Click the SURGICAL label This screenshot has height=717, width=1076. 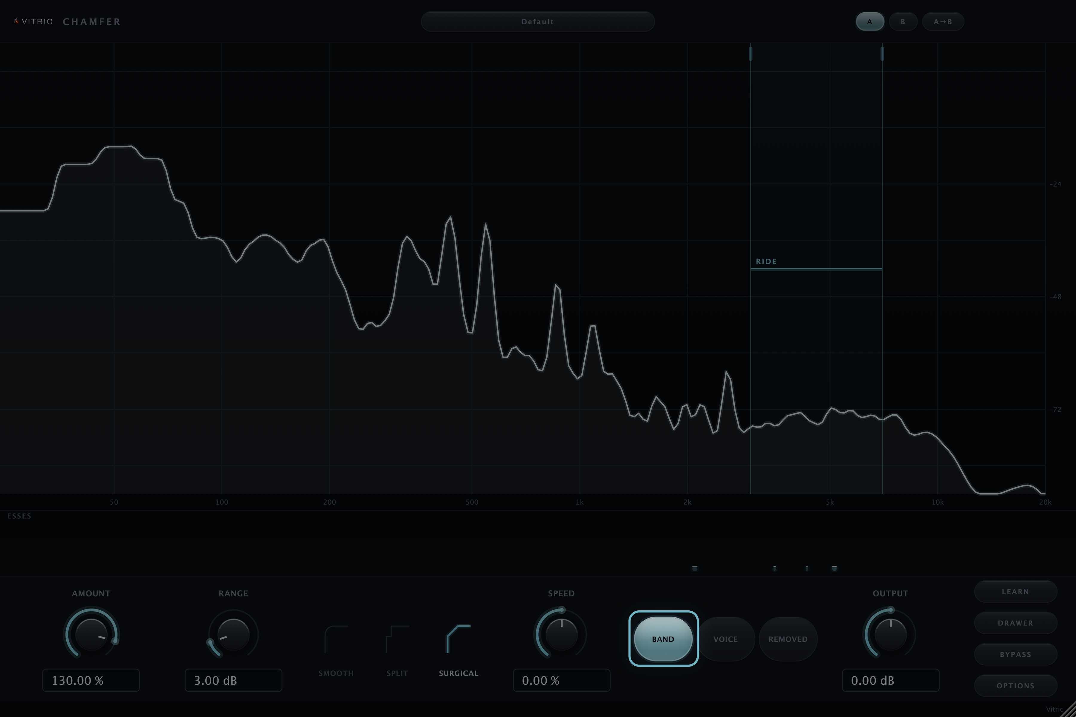[458, 673]
